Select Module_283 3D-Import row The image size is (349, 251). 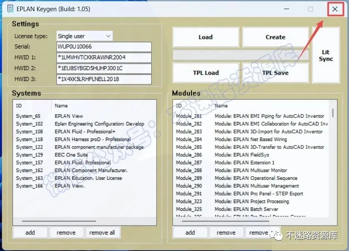pyautogui.click(x=251, y=132)
